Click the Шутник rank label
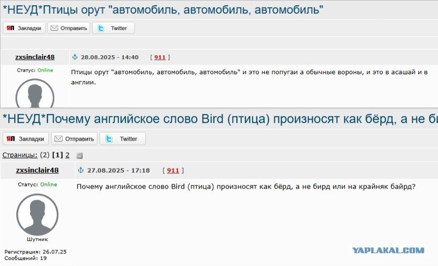 pyautogui.click(x=37, y=240)
